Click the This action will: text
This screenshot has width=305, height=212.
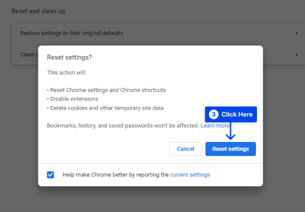pos(67,72)
